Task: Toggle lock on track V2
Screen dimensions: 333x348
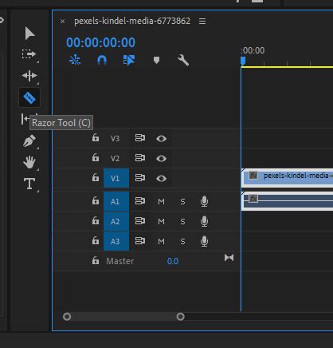Action: (96, 158)
